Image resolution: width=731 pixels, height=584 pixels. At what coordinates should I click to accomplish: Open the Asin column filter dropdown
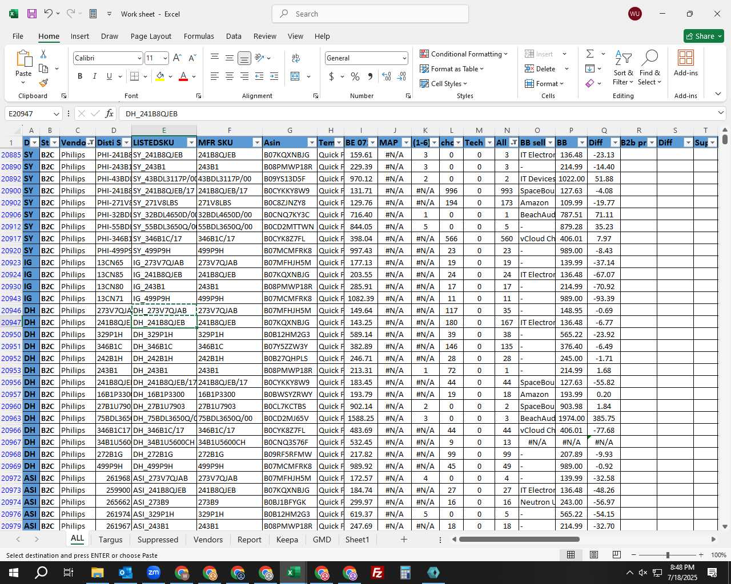pos(312,143)
